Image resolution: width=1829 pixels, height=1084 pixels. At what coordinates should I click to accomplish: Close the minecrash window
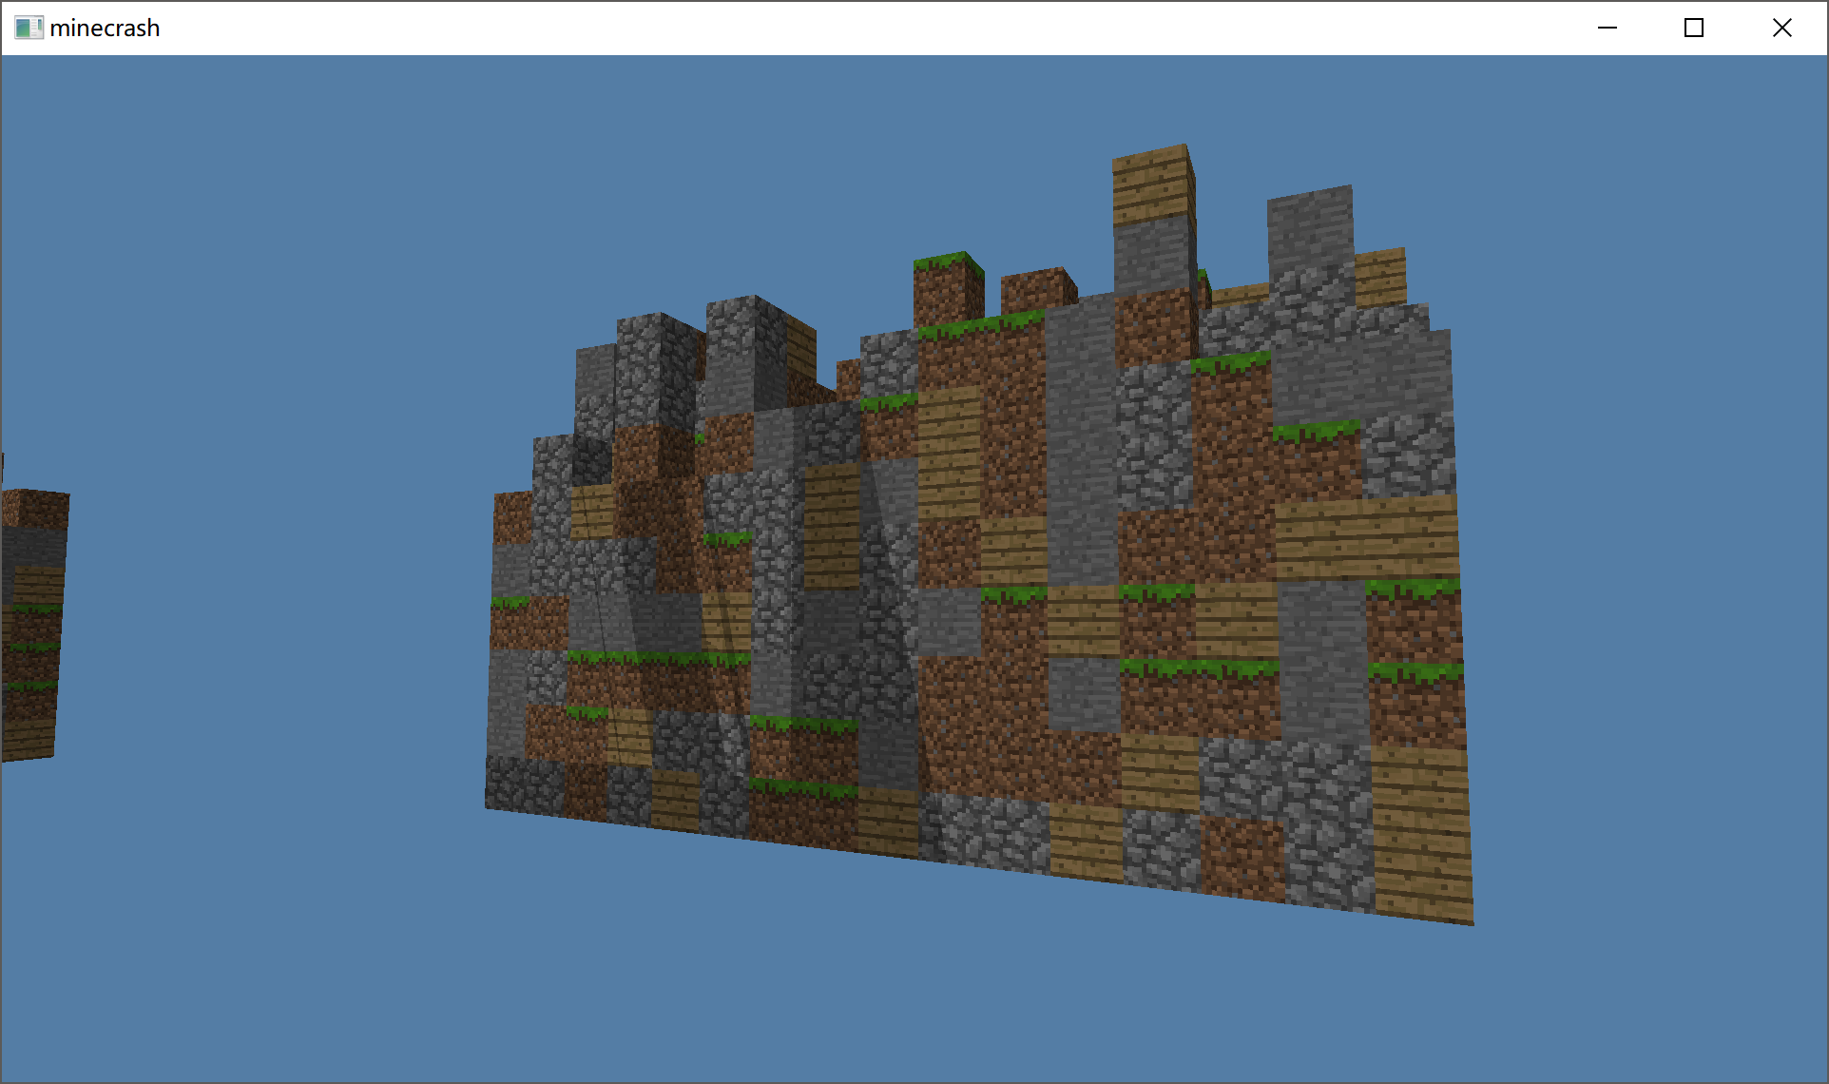(x=1782, y=28)
